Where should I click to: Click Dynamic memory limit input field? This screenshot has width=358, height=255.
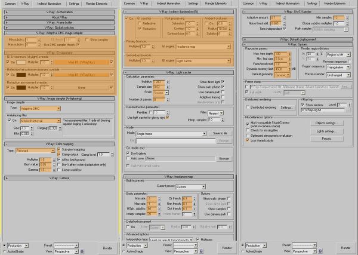click(281, 69)
